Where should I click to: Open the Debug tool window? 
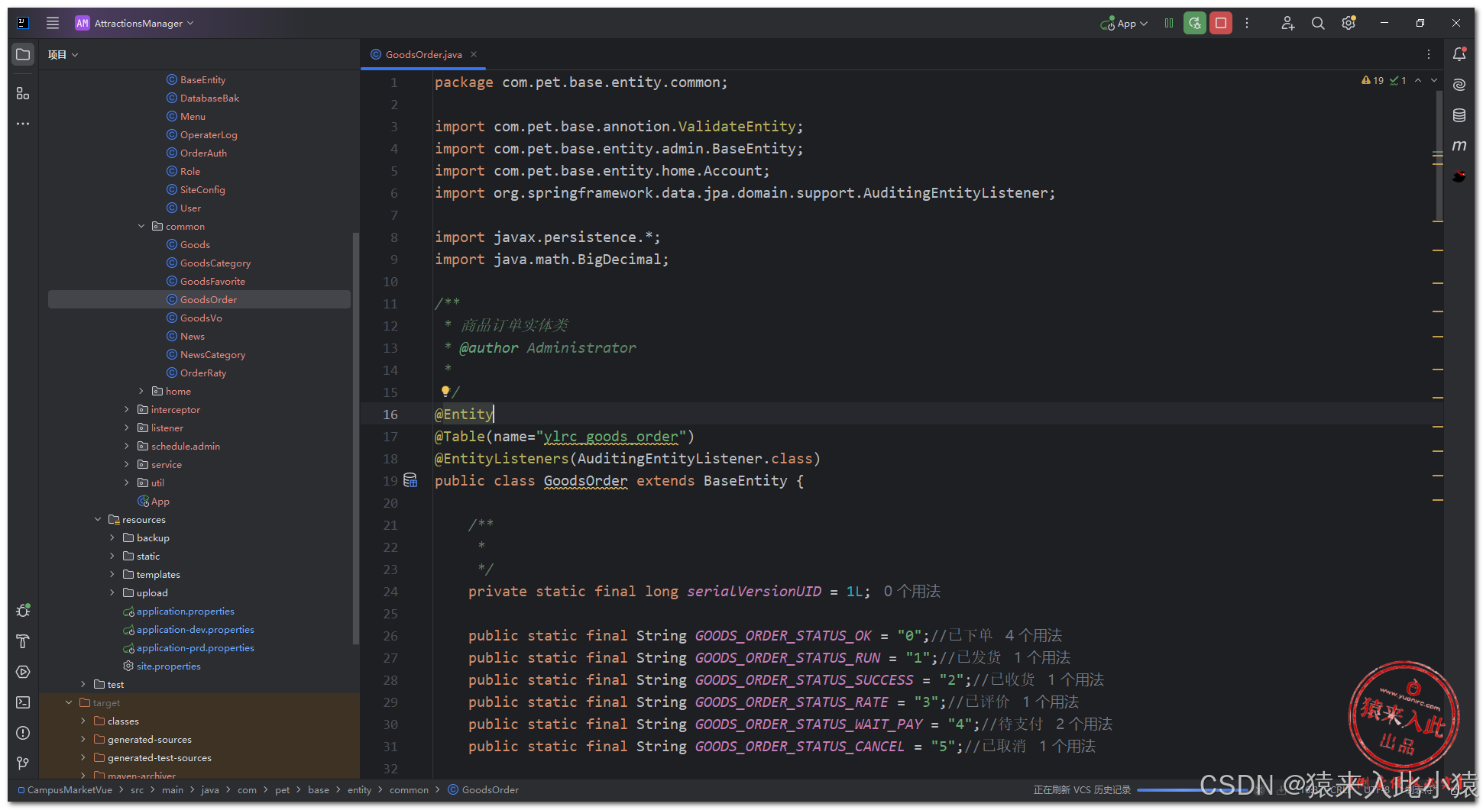coord(23,611)
